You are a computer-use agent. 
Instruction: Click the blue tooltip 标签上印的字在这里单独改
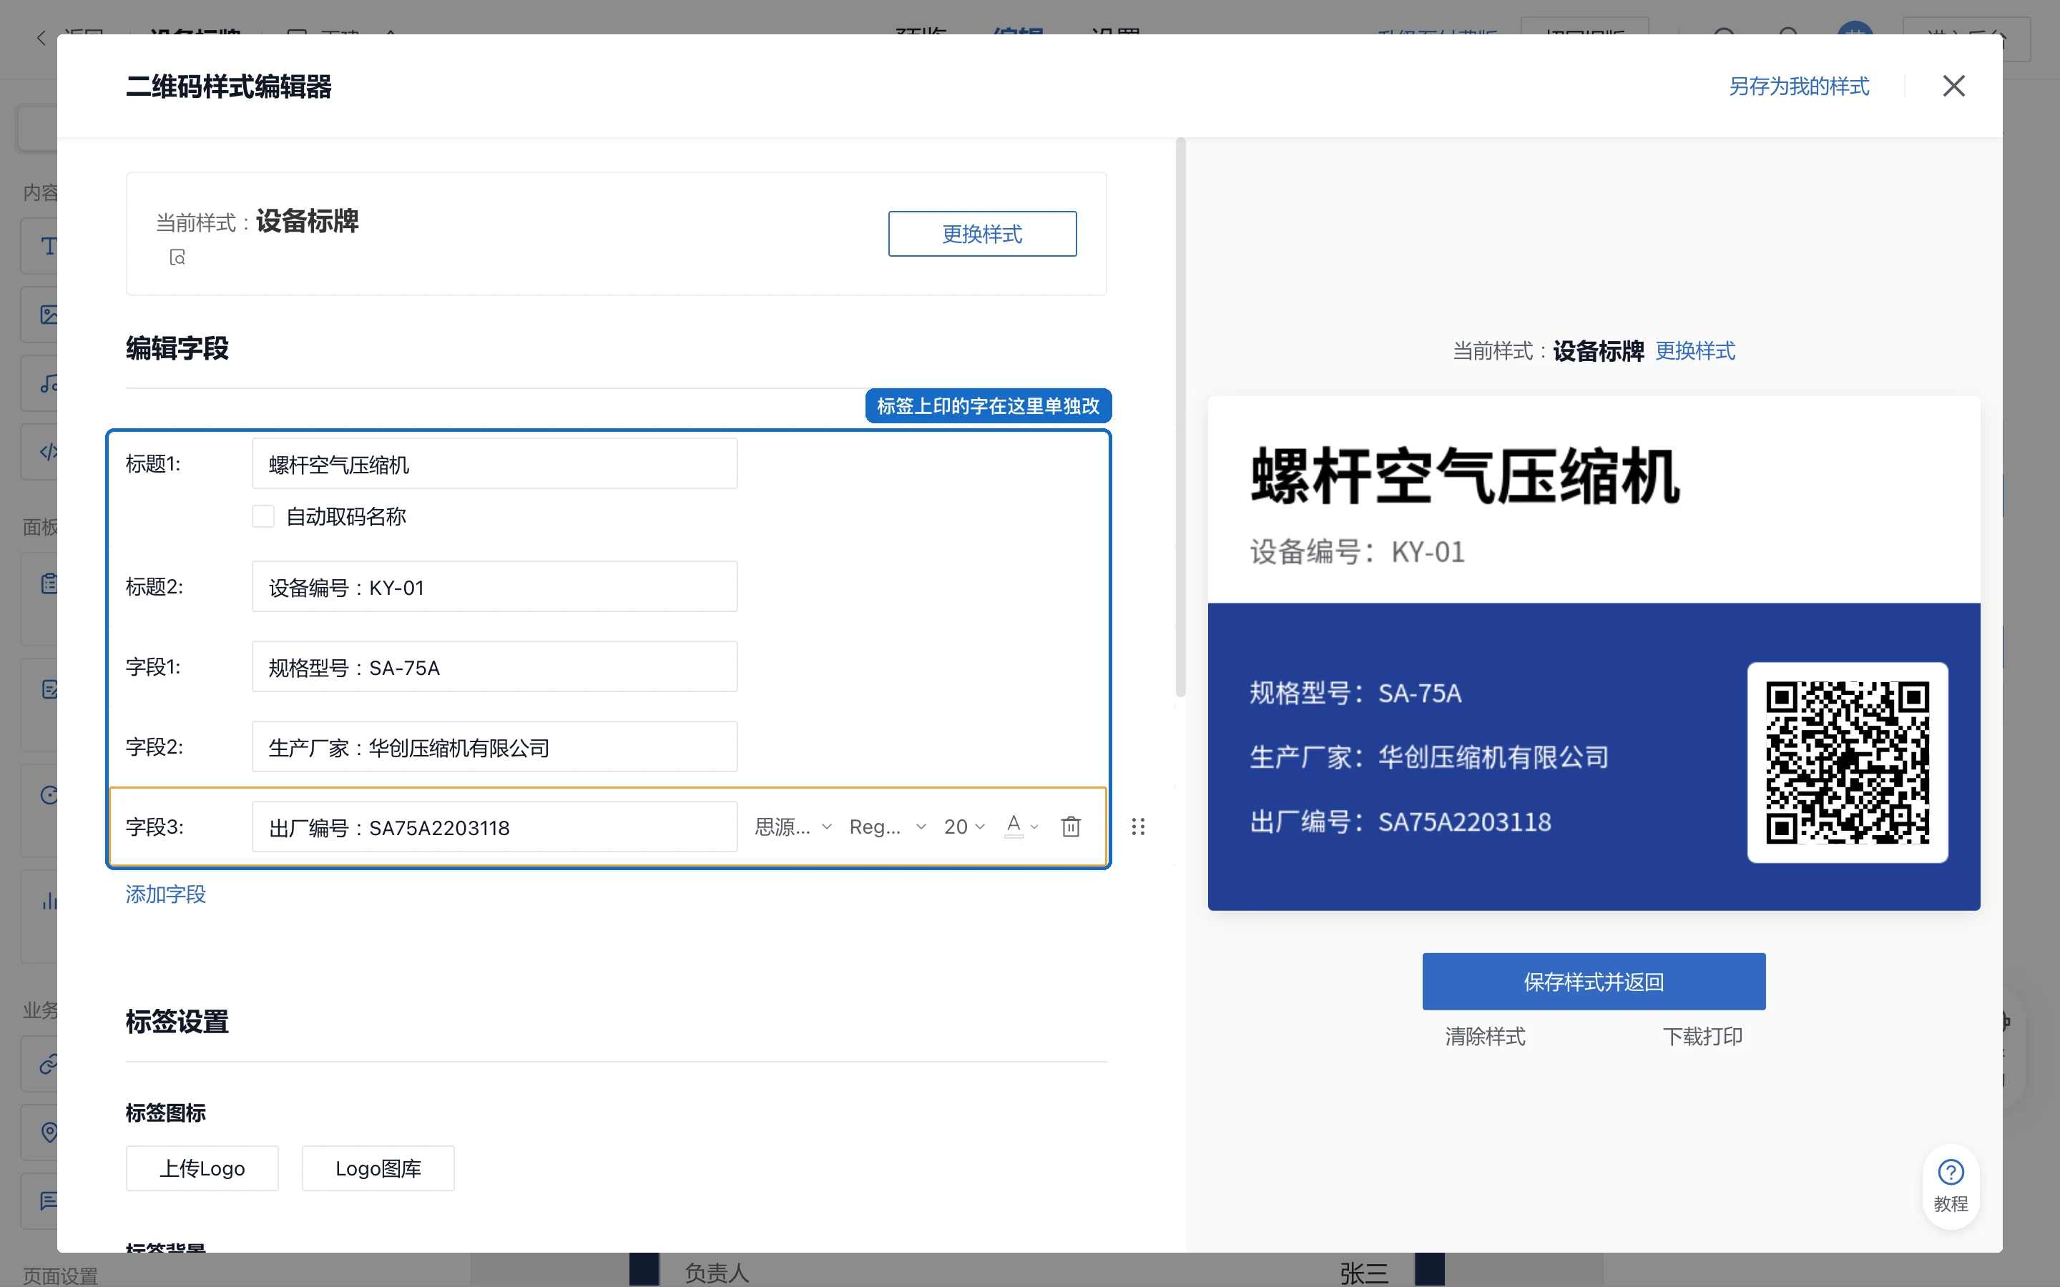pos(989,406)
